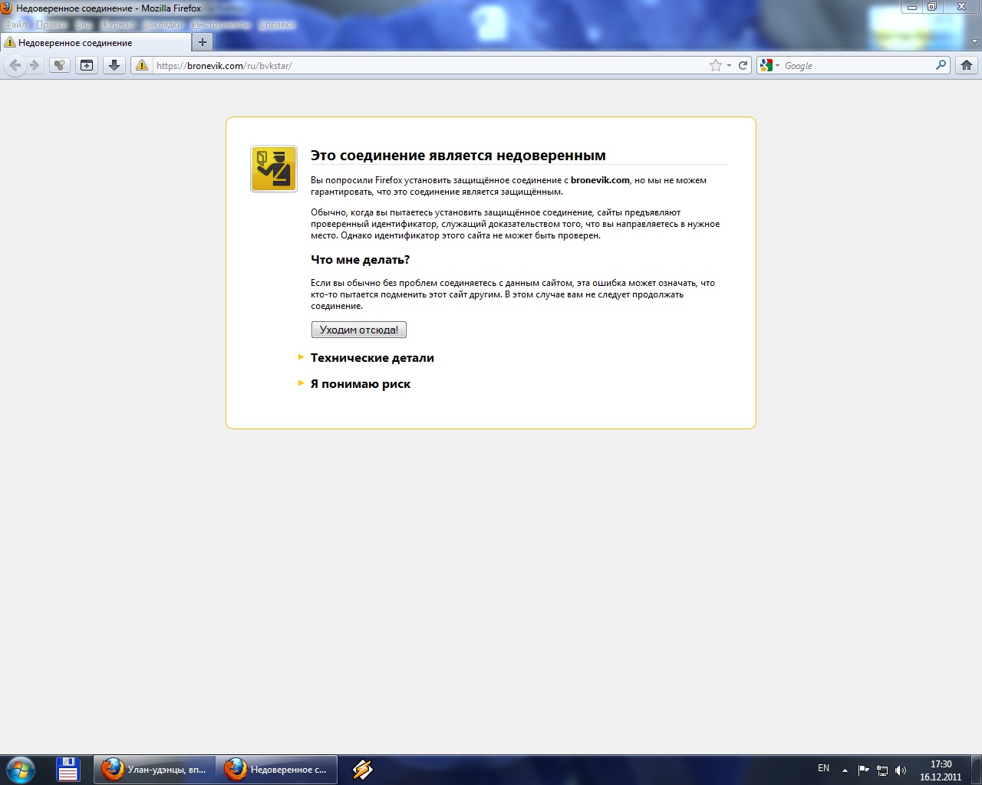Open a new tab with the plus button
982x785 pixels.
coord(202,42)
